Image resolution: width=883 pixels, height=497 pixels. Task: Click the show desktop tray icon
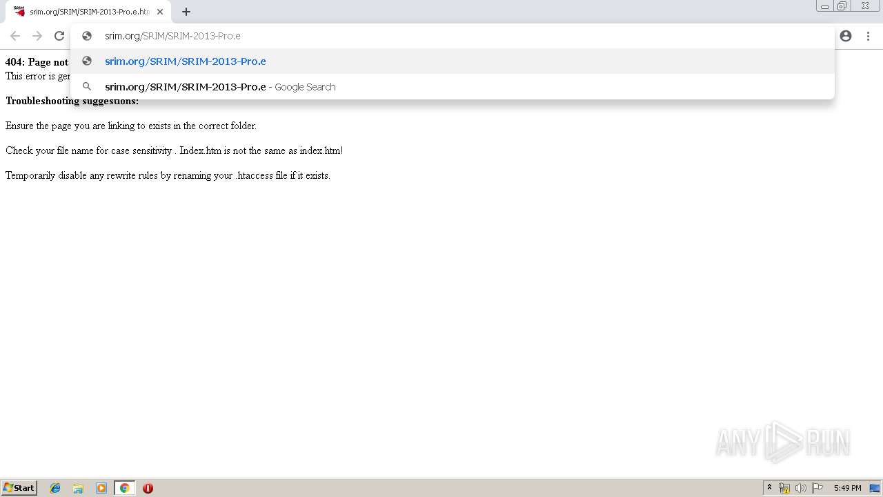[875, 488]
